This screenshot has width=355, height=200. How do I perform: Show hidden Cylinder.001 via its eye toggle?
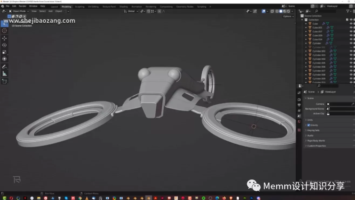pyautogui.click(x=351, y=47)
